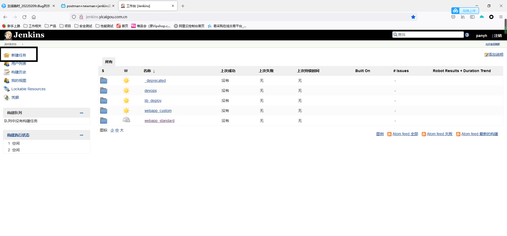Bookmark page with the star icon
This screenshot has width=507, height=236.
pos(413,17)
